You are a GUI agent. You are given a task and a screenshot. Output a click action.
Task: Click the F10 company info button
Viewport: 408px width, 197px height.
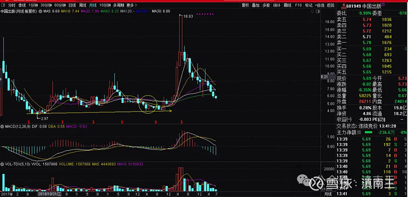[x=298, y=5]
